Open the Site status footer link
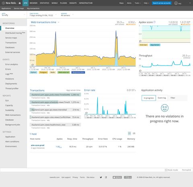This screenshot has height=187, width=193. [x=90, y=177]
